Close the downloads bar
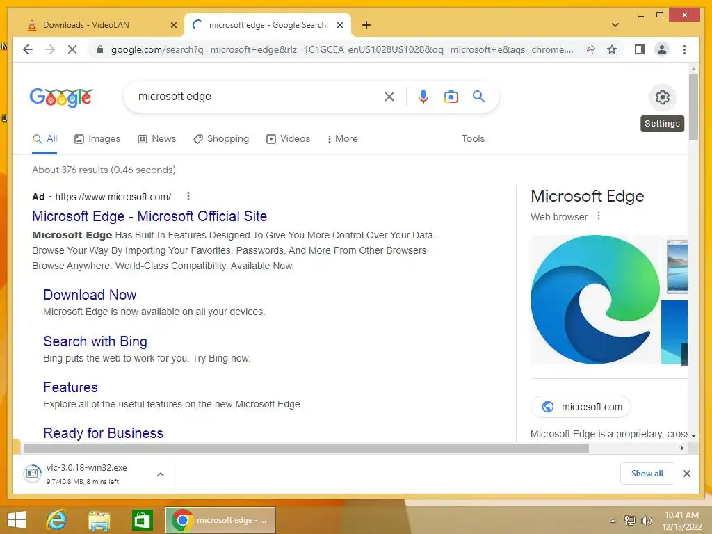Screen dimensions: 712x534 (686, 474)
